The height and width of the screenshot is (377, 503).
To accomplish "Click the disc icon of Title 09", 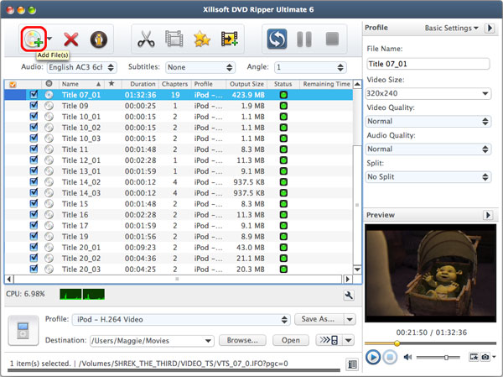I will tap(49, 106).
